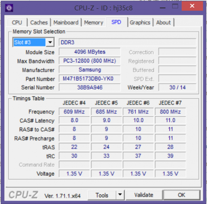
Task: Click the 761 MHz frequency cell
Action: click(x=138, y=112)
